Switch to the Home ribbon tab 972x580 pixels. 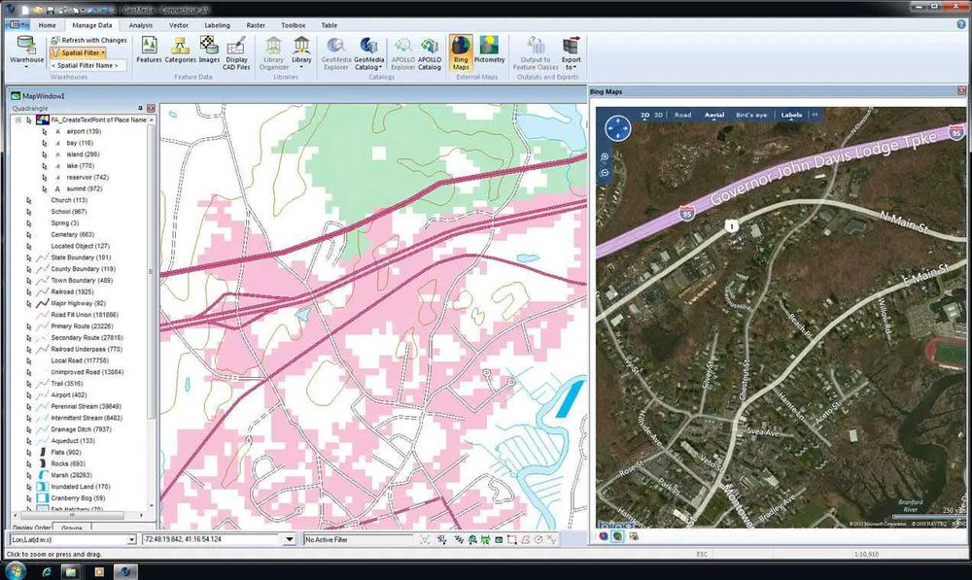(x=47, y=25)
